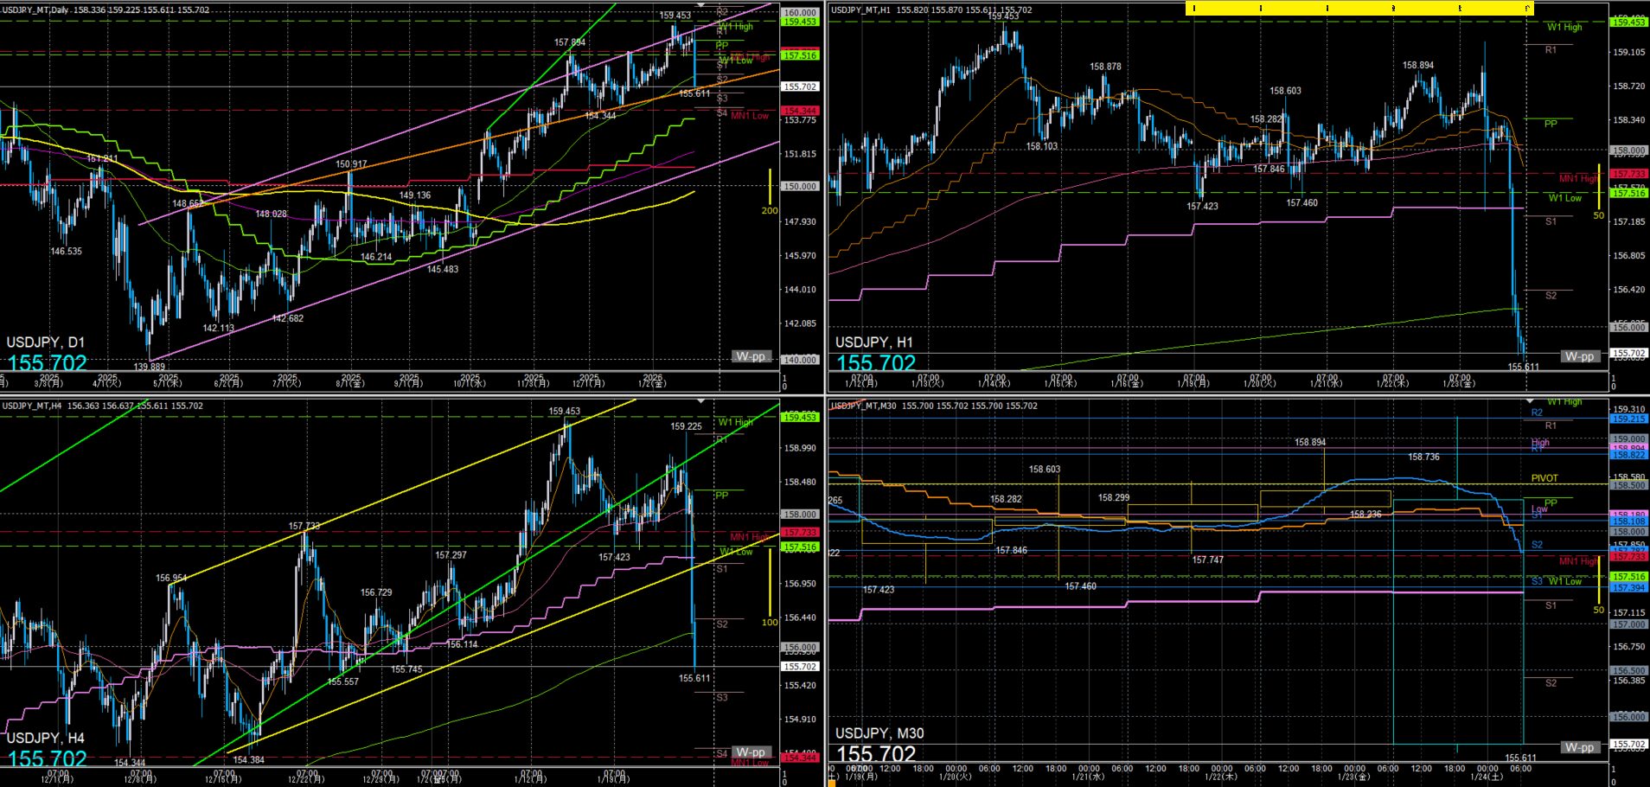The image size is (1650, 787).
Task: Click the red 154.344 price tag on D1
Action: pos(800,111)
